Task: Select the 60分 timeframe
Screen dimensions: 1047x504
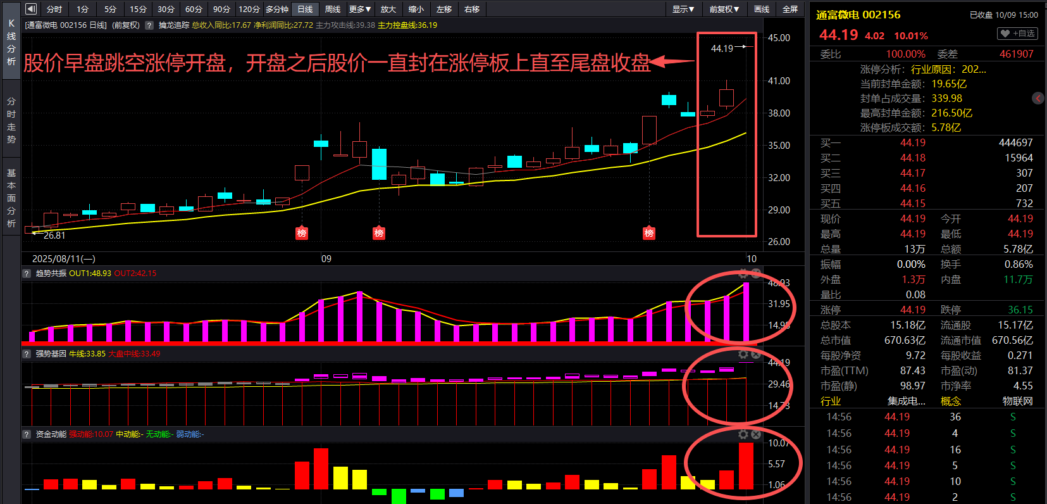Action: [x=194, y=9]
